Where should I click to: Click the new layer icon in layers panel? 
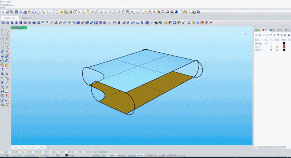[x=256, y=35]
